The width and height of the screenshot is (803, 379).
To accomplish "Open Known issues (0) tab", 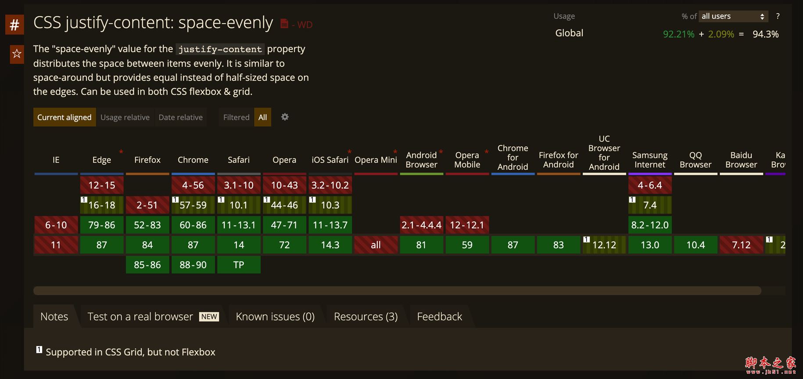I will tap(275, 316).
